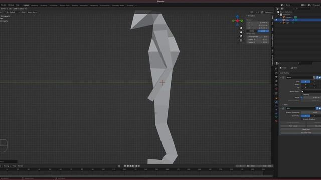The height and width of the screenshot is (180, 321).
Task: Open the View Layer properties tab icon
Action: tap(276, 81)
